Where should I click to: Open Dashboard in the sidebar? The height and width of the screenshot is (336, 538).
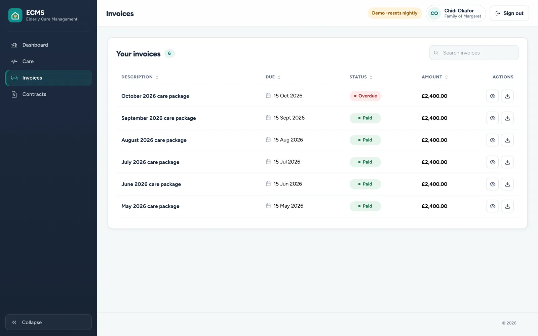coord(48,45)
